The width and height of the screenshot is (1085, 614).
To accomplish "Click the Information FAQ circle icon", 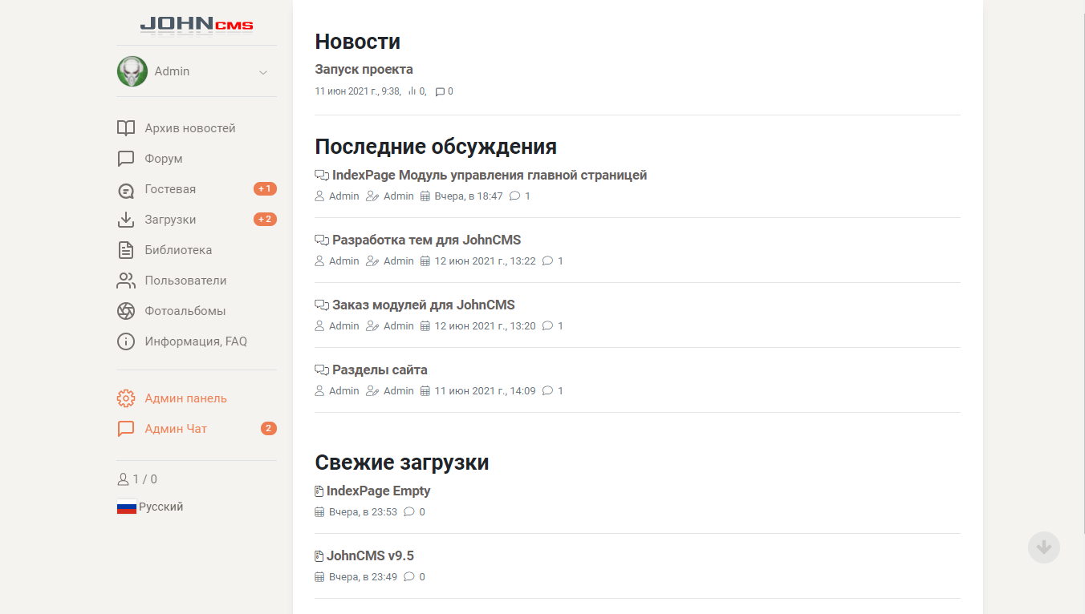I will pos(126,341).
